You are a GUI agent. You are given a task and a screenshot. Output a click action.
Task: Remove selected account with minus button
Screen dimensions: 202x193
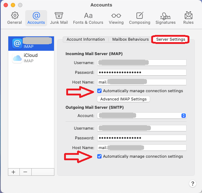pyautogui.click(x=25, y=172)
